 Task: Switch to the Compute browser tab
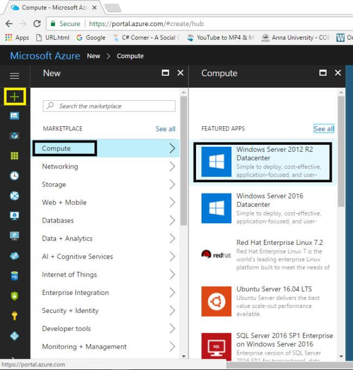click(54, 8)
